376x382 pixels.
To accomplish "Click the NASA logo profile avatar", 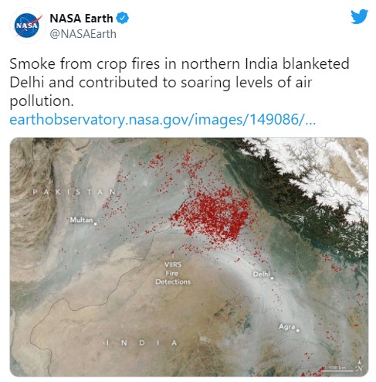I will point(27,26).
